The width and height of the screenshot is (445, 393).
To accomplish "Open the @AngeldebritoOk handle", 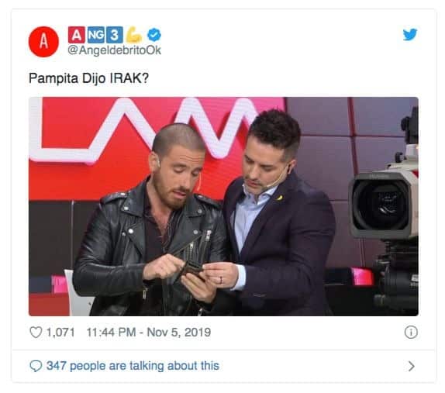I will 115,50.
